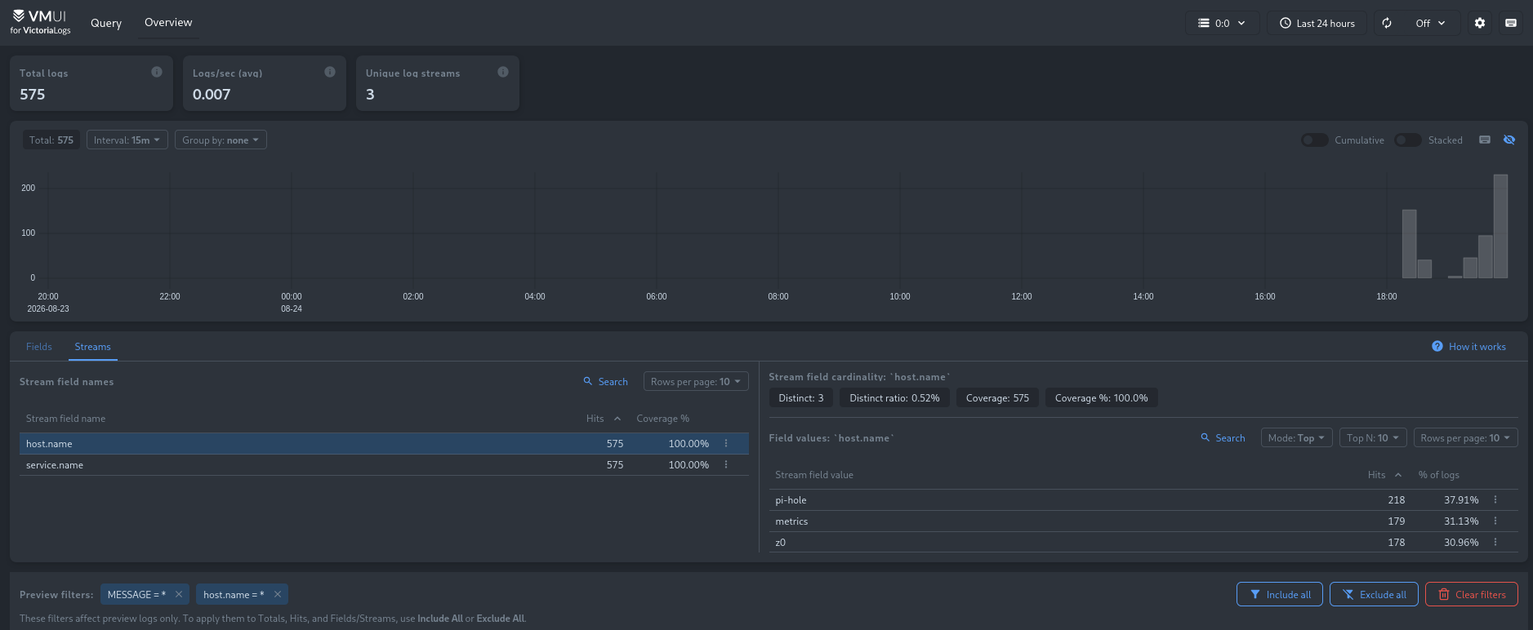The height and width of the screenshot is (630, 1533).
Task: Click Search in Field values panel
Action: point(1223,437)
